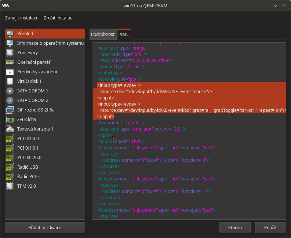Image resolution: width=291 pixels, height=238 pixels.
Task: Open the Textová konzole 1 icon
Action: point(10,129)
